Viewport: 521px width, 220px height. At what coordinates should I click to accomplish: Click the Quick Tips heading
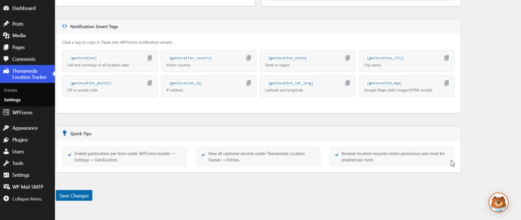81,133
